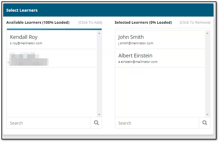Image resolution: width=219 pixels, height=142 pixels.
Task: Click the magnifier icon under Selected Learners
Action: click(x=204, y=123)
